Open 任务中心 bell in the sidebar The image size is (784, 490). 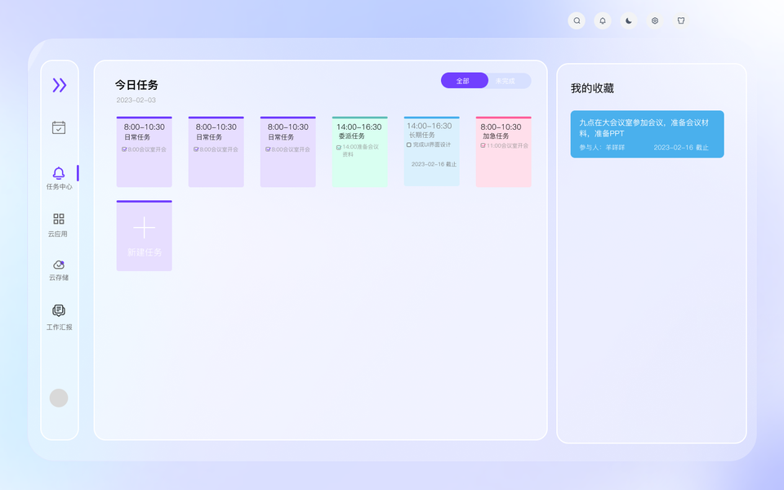click(x=59, y=173)
